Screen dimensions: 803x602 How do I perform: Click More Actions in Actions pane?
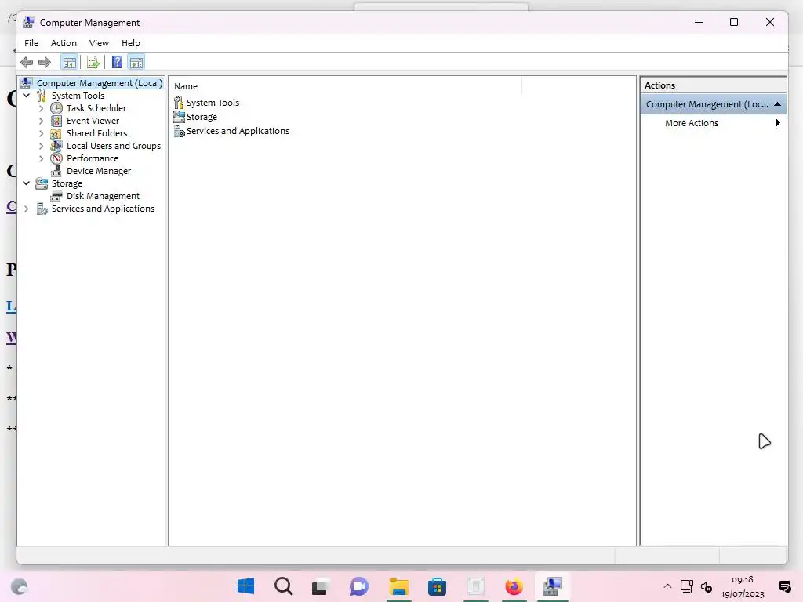(692, 123)
